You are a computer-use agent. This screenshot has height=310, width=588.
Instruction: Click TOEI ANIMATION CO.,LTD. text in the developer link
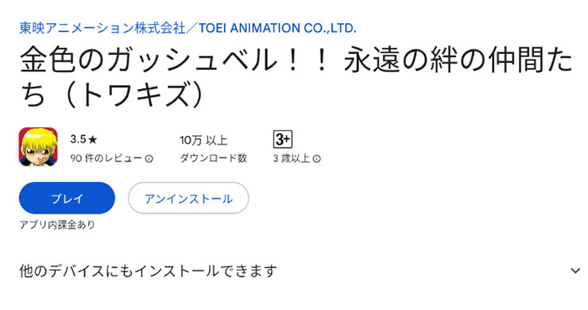coord(277,28)
